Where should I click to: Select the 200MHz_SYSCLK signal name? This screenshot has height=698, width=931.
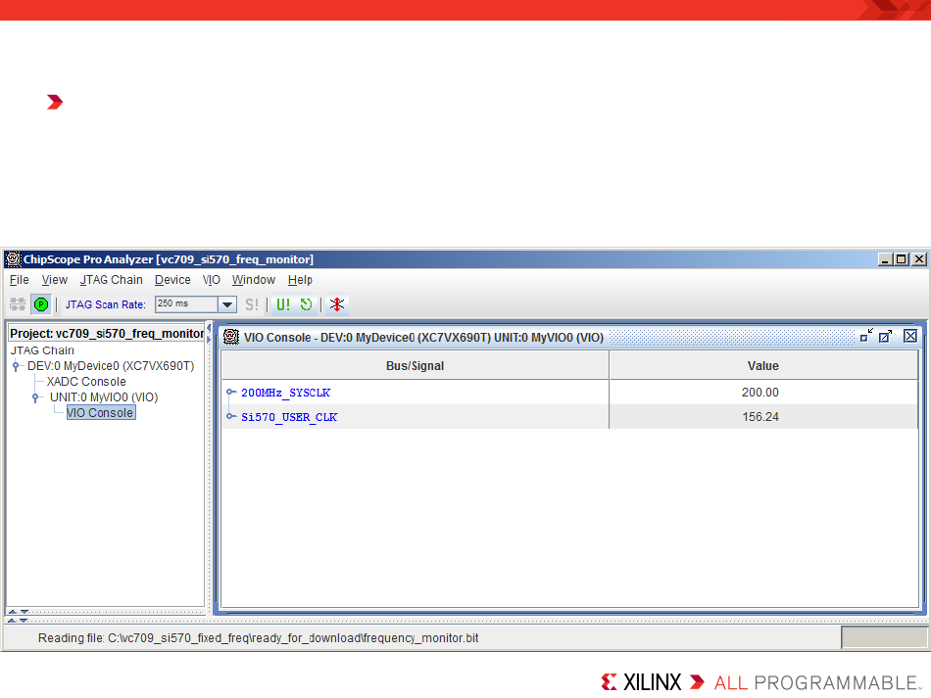(x=285, y=393)
